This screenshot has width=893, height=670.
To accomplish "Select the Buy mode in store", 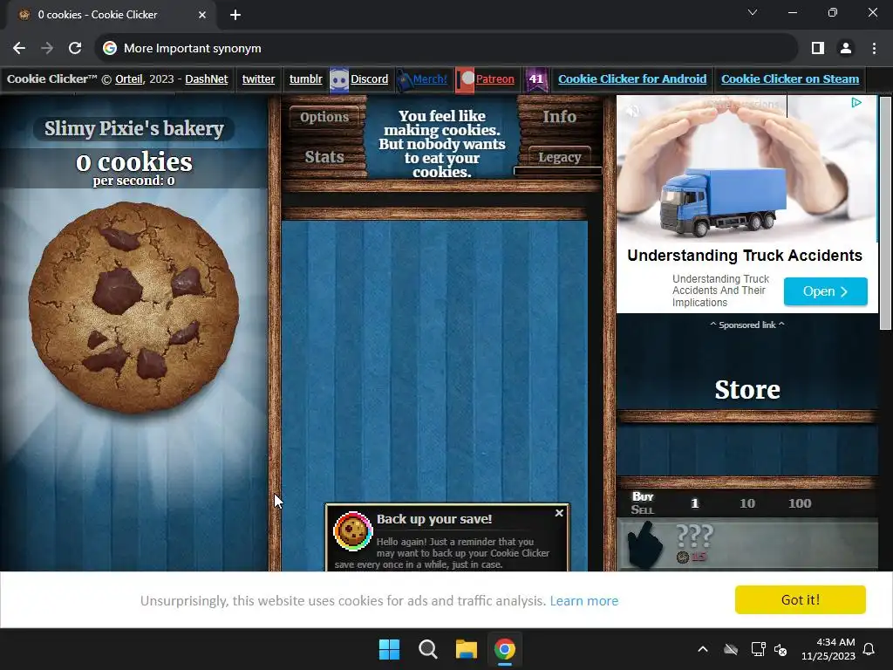I will pos(643,496).
